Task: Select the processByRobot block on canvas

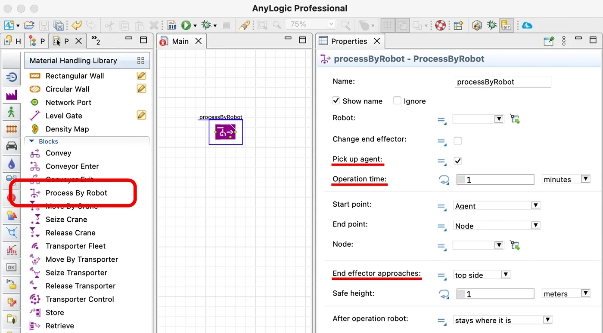Action: point(225,132)
